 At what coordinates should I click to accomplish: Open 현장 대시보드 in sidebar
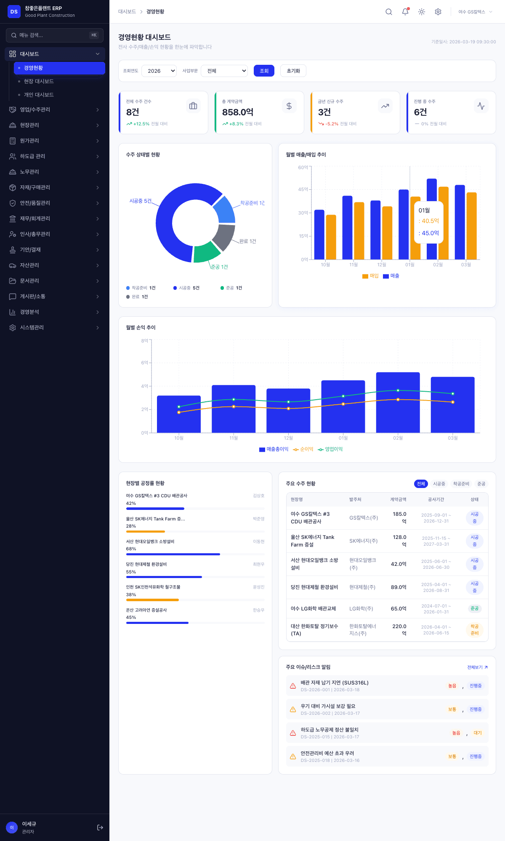click(39, 82)
